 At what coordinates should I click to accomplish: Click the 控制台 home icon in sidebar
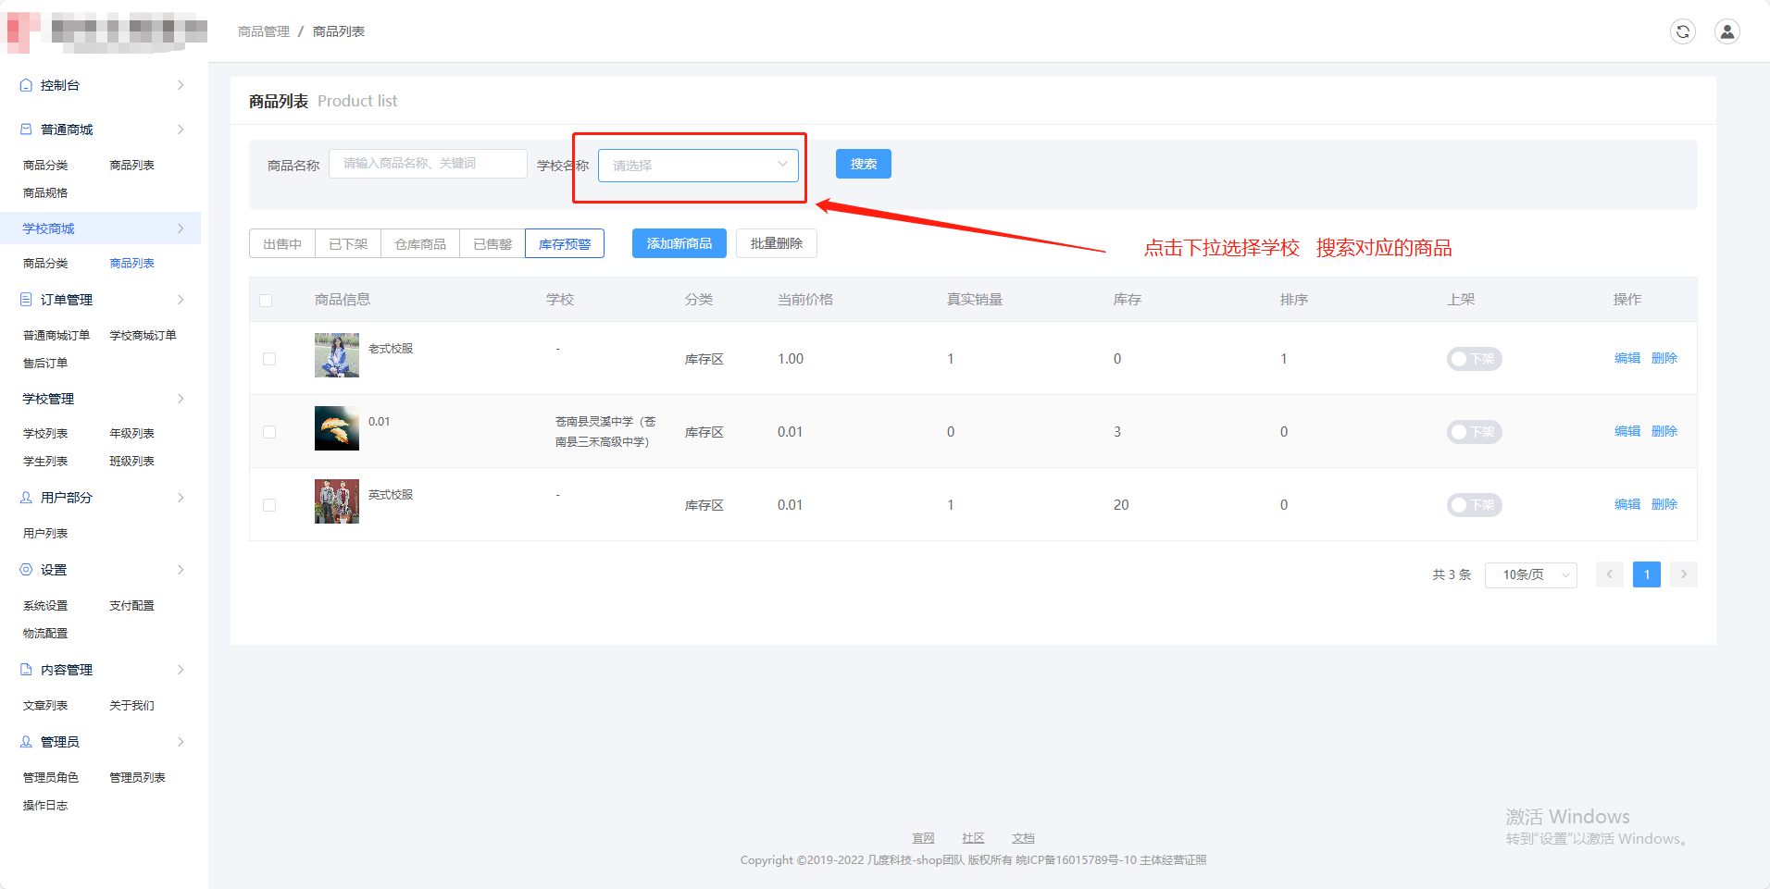tap(26, 85)
